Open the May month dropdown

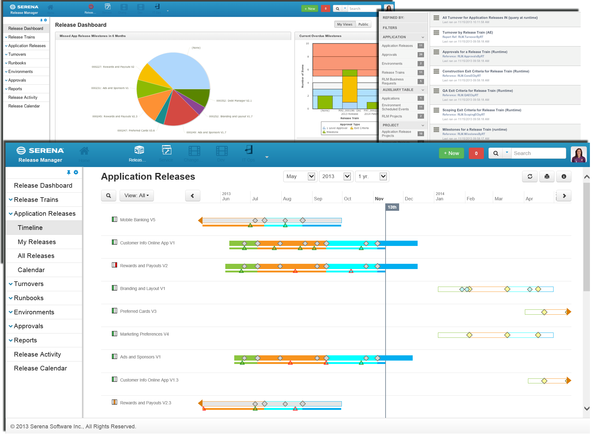tap(300, 177)
